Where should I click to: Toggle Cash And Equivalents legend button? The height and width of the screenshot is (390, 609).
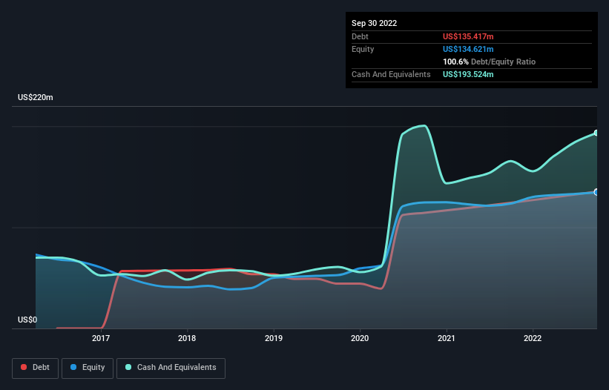171,368
